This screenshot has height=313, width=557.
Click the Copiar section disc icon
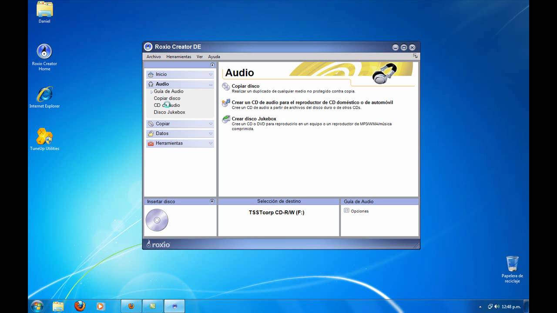[151, 123]
